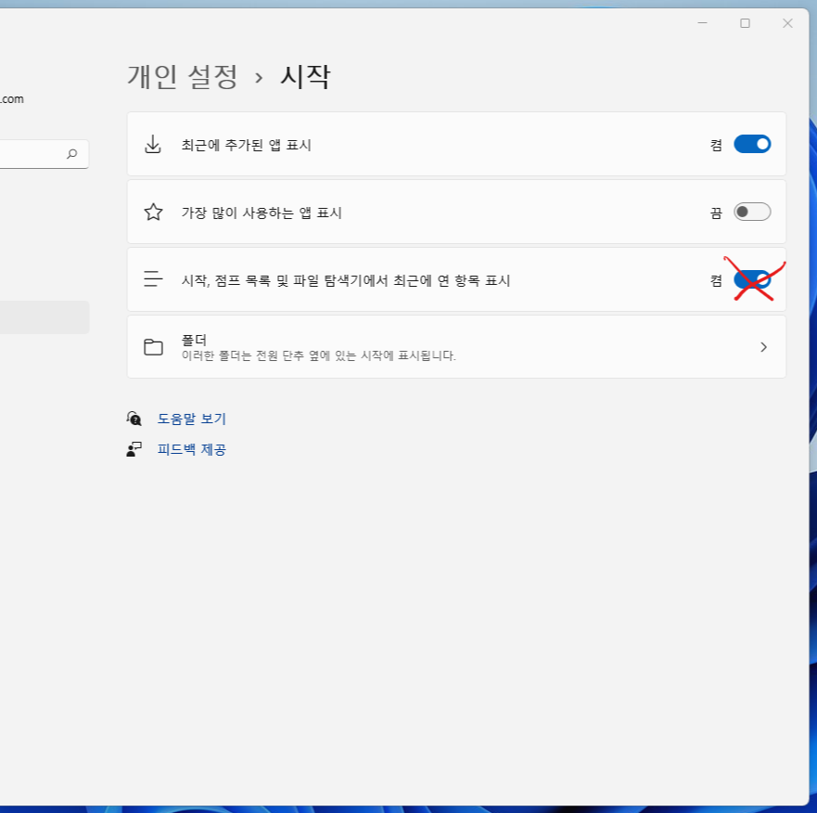The height and width of the screenshot is (813, 817).
Task: Click the feedback icon beside 피드백 제공
Action: coord(134,449)
